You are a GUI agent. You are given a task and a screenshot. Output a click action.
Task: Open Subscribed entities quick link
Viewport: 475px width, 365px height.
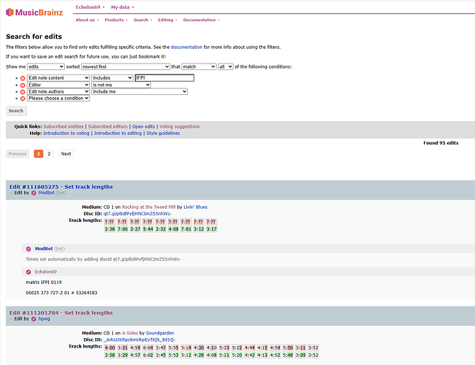point(63,127)
